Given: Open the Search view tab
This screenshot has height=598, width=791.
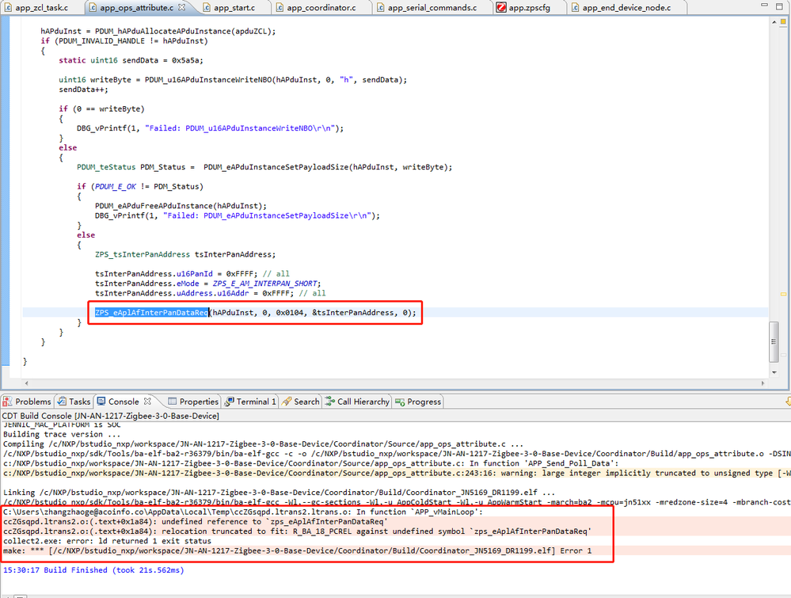Looking at the screenshot, I should click(301, 402).
